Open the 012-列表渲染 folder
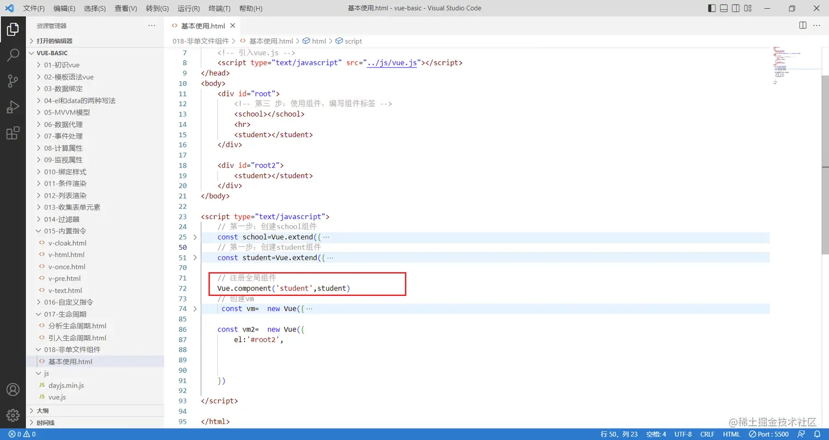The height and width of the screenshot is (440, 829). tap(95, 196)
